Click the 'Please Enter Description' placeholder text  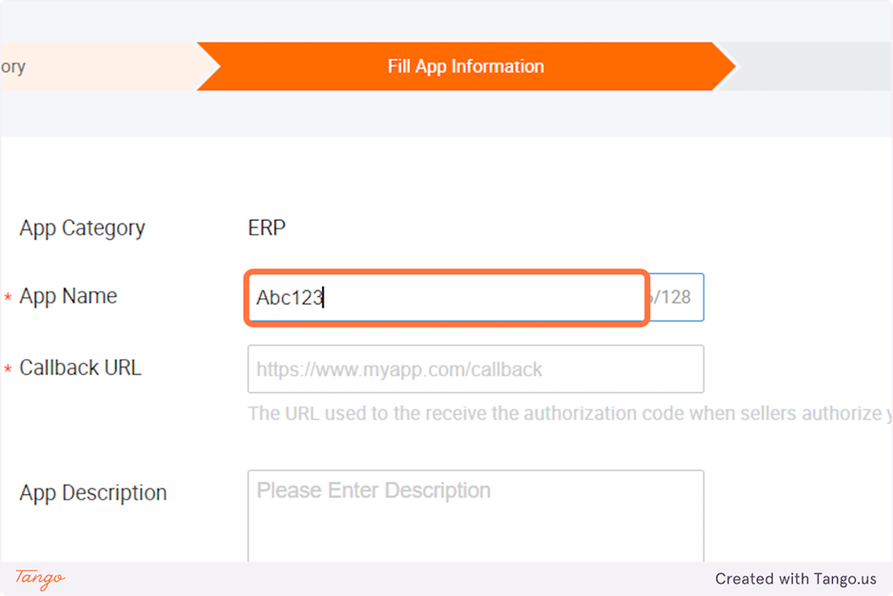(374, 491)
